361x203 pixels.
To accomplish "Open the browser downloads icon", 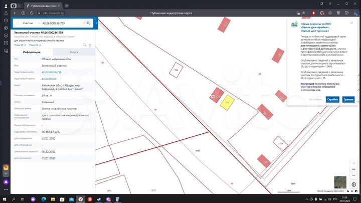I will pyautogui.click(x=355, y=14).
